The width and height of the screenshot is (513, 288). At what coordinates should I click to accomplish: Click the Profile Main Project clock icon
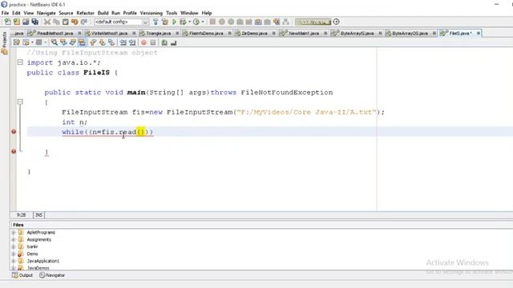[196, 22]
